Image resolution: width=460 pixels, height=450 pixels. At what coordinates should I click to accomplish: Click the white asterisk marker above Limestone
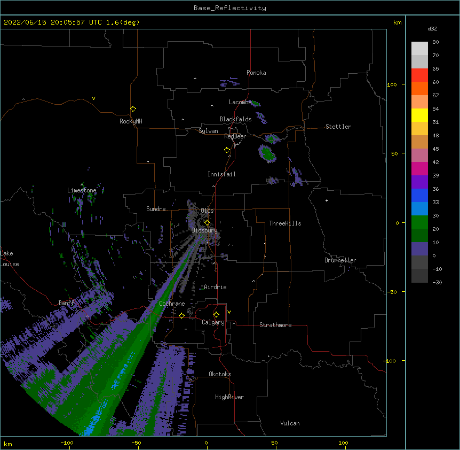82,185
